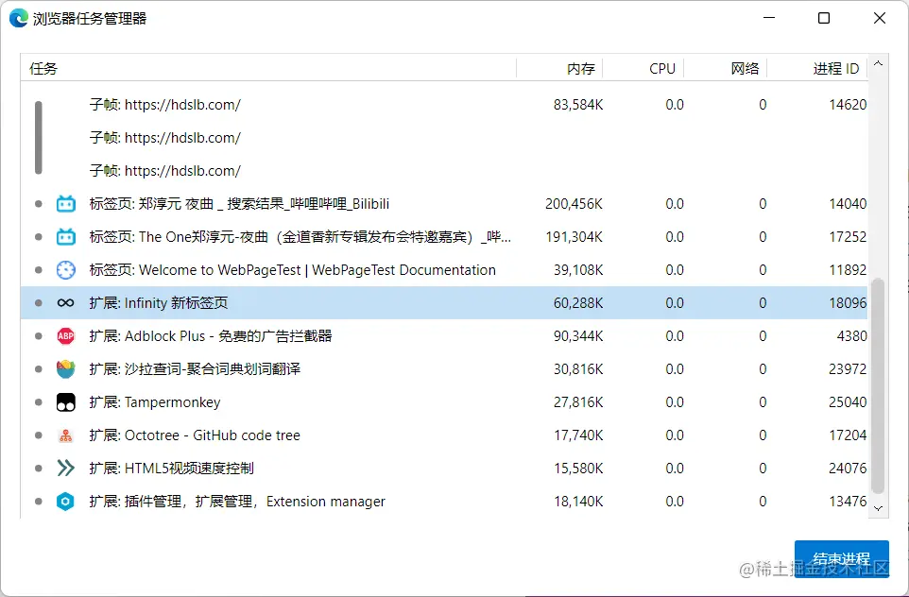Maximize the 浏览器任务管理器 window

(824, 18)
